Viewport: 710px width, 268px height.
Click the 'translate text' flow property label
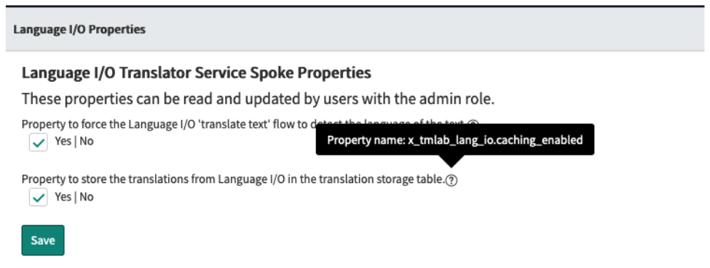244,123
